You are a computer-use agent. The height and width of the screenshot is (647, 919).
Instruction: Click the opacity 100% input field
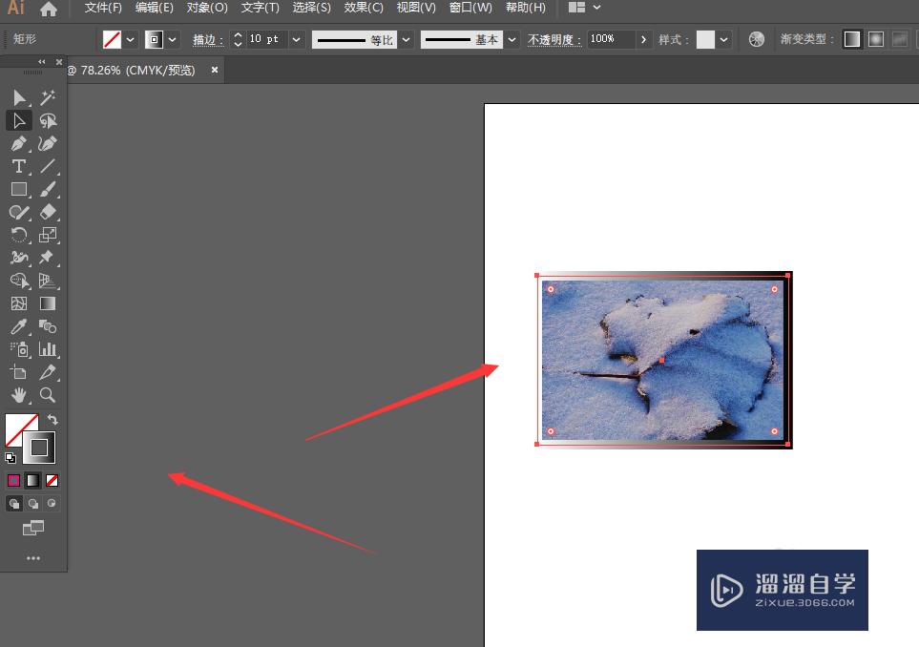point(609,39)
